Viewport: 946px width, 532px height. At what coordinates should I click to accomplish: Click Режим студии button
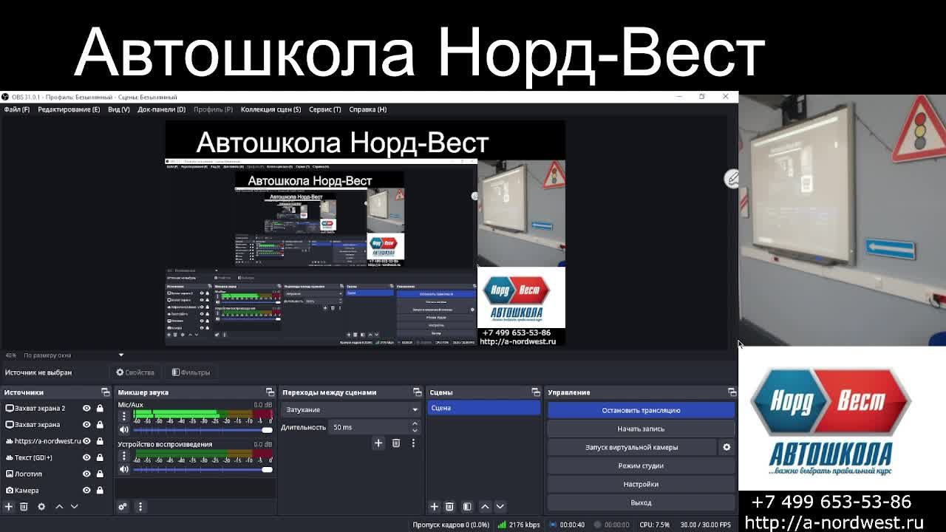coord(641,465)
